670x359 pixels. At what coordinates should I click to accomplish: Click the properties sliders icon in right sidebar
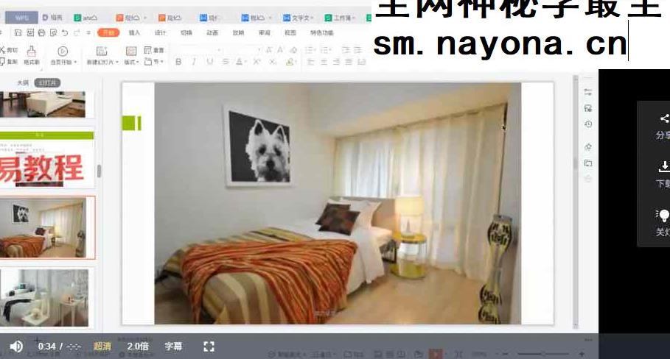click(588, 92)
